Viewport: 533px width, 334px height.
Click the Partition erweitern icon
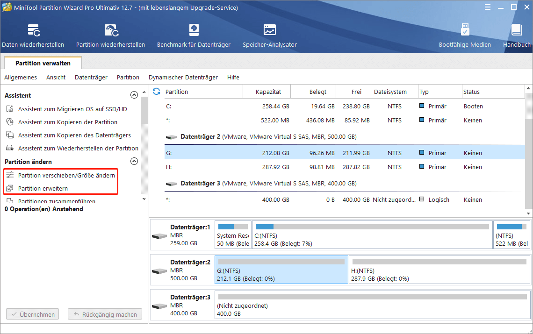[x=10, y=188]
